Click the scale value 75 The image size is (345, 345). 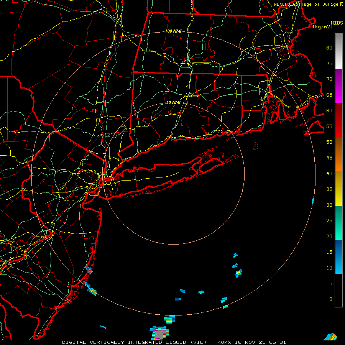coord(329,64)
